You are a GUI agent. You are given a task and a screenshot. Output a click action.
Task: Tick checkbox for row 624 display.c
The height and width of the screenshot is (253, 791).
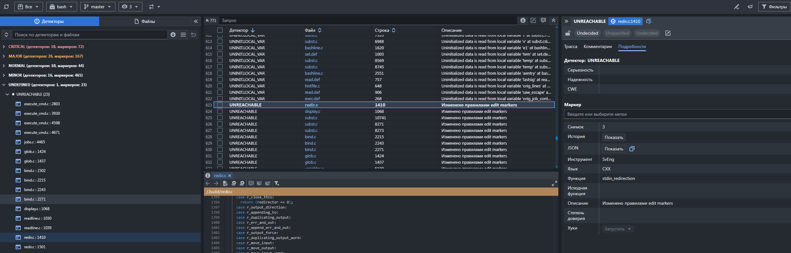click(x=220, y=111)
